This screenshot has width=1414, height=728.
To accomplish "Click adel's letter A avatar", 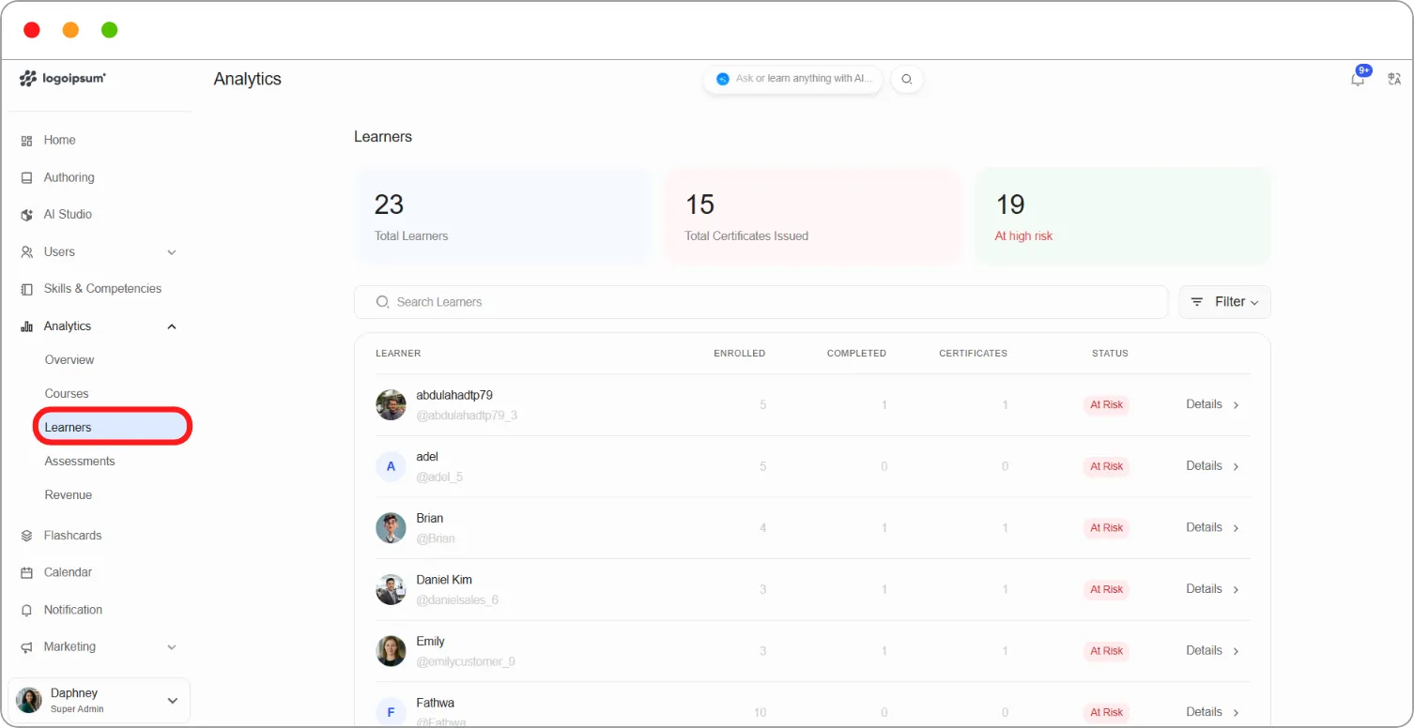I will (x=391, y=466).
